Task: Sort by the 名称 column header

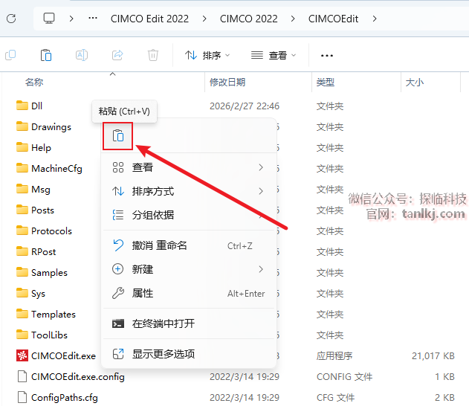Action: 34,82
